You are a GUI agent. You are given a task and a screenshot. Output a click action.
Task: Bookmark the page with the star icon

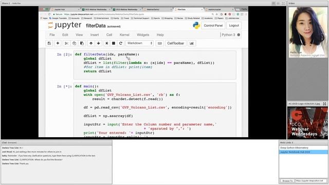click(217, 14)
